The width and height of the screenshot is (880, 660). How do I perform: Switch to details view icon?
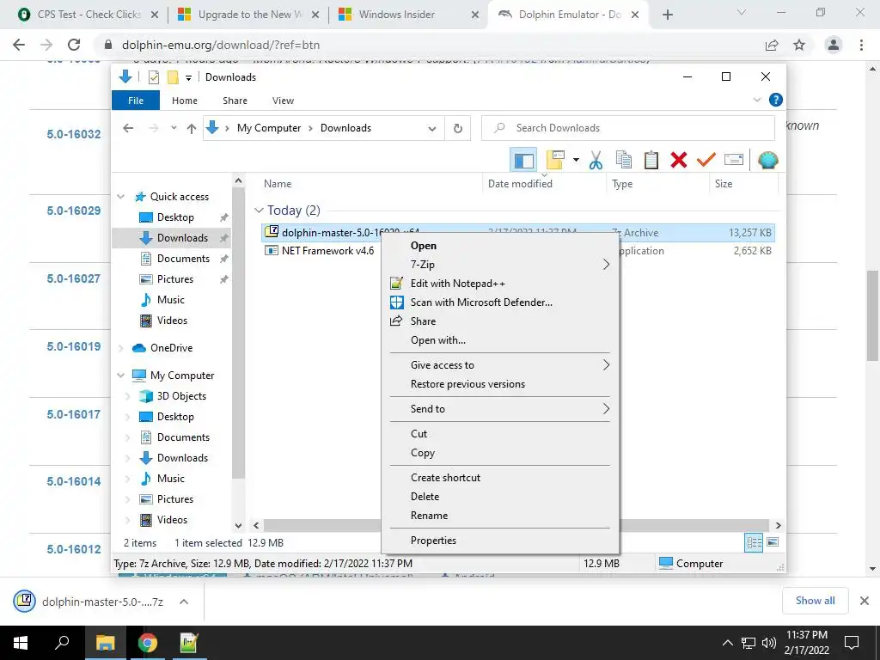(754, 542)
